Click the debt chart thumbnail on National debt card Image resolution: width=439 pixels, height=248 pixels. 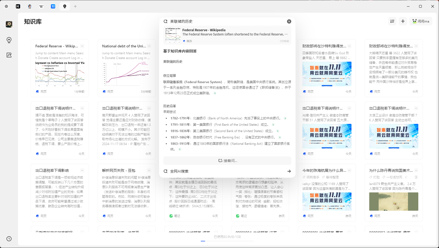coord(127,74)
